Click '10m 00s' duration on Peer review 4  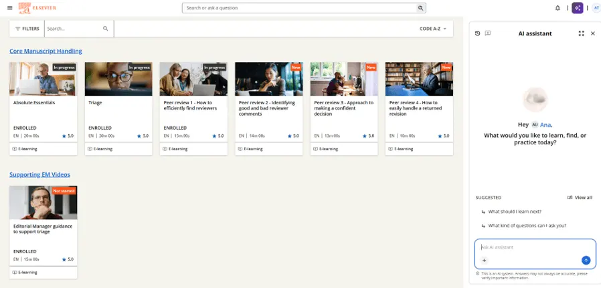407,136
